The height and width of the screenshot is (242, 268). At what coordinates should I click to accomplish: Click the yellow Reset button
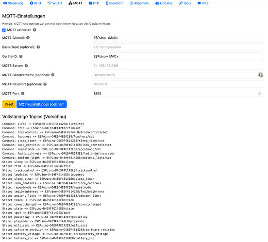[9, 104]
